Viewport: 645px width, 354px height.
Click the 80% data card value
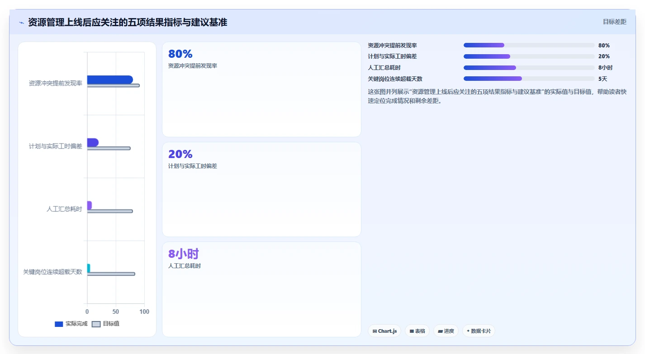point(180,54)
